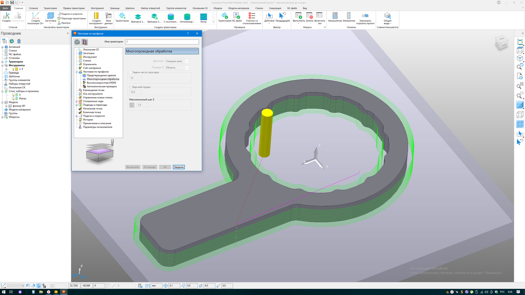Open the Траектория ribbon tab
This screenshot has height=295, width=525.
[x=50, y=8]
